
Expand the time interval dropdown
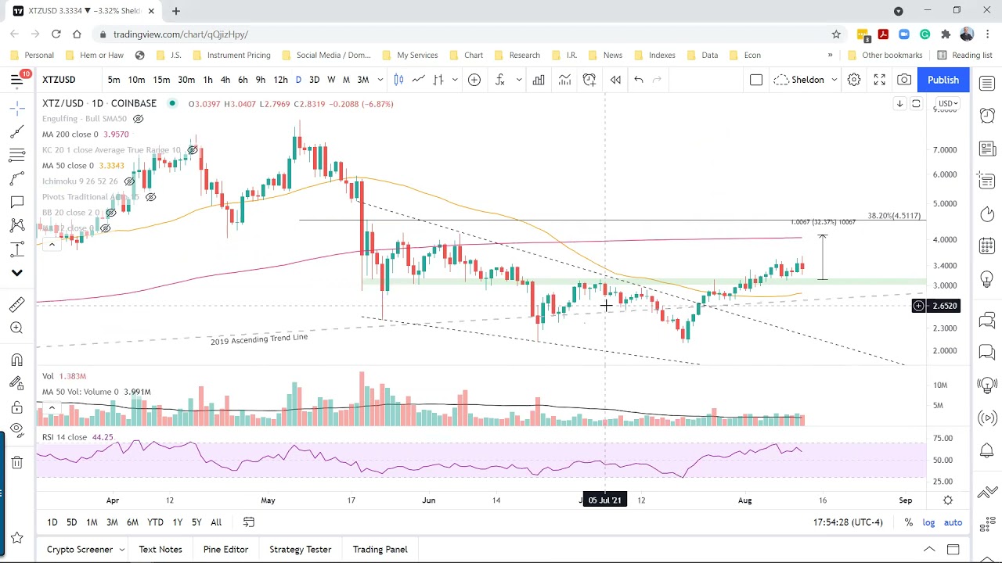coord(380,80)
